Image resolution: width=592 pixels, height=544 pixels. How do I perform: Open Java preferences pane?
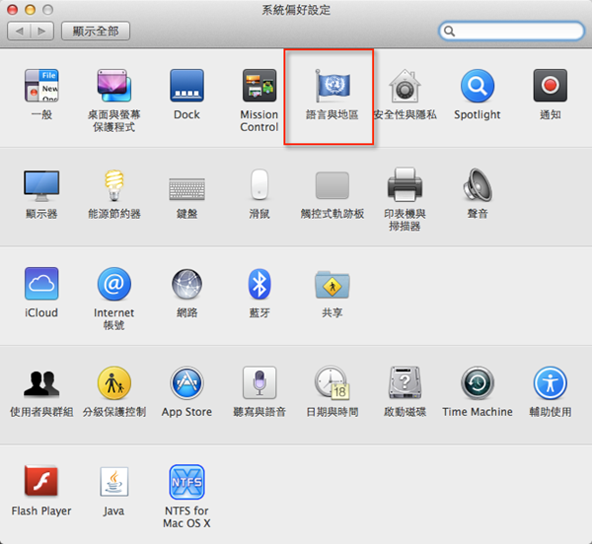(114, 481)
